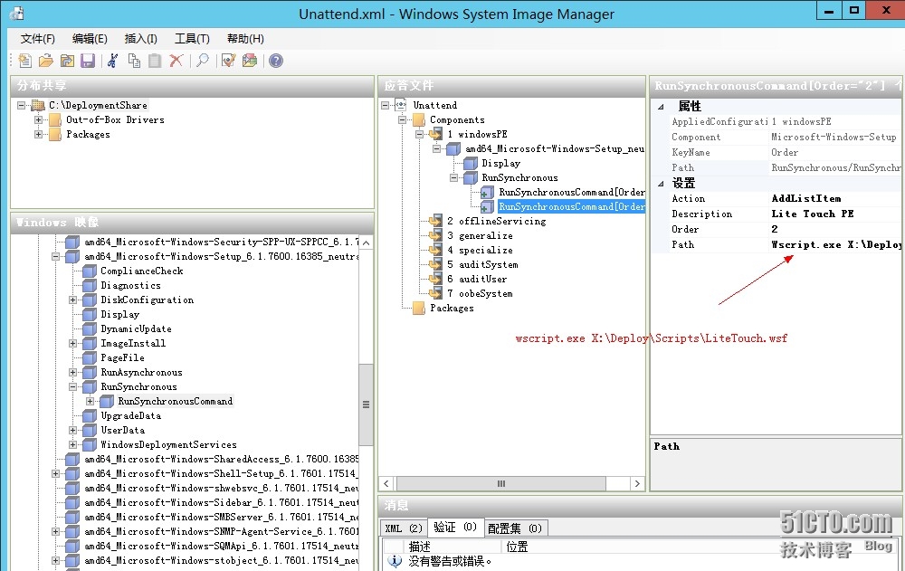Select DynamicUpdate in the Windows image tree
The width and height of the screenshot is (905, 571).
pos(136,328)
